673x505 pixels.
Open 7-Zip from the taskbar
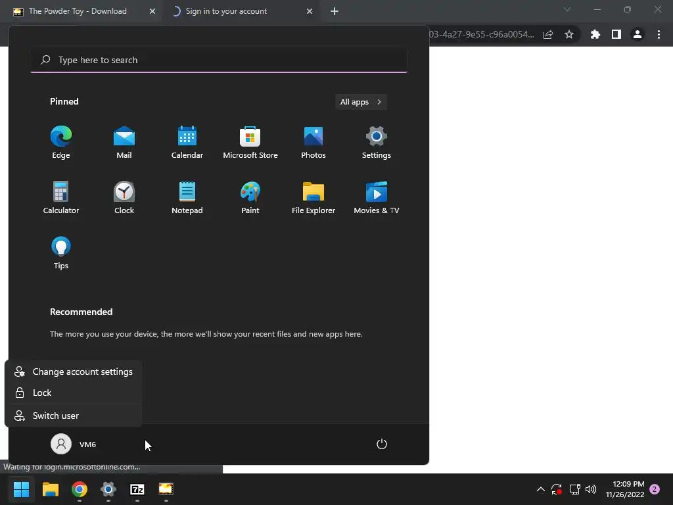pos(137,489)
